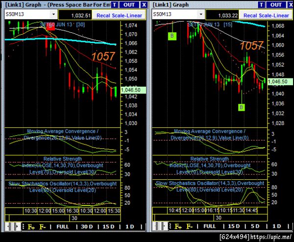
Task: Click the 1,032.51 value field in left graph
Action: click(x=75, y=15)
